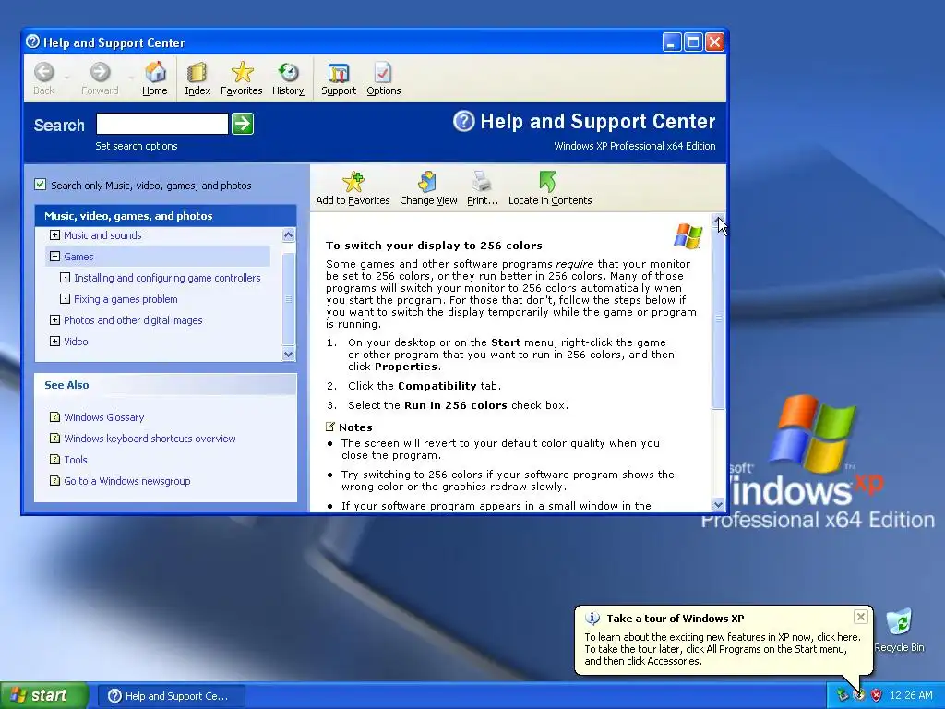Click icon beside Windows keyboard shortcuts overview
945x709 pixels.
[54, 438]
